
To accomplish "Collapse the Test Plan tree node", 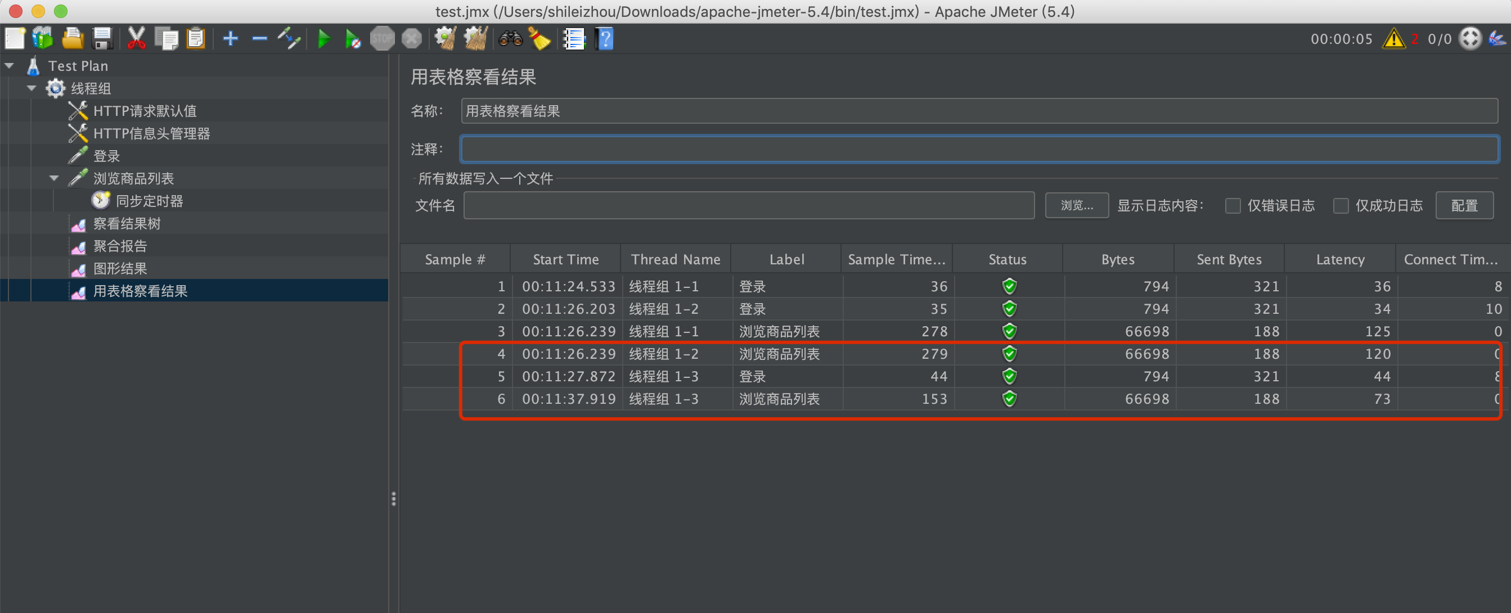I will [10, 66].
